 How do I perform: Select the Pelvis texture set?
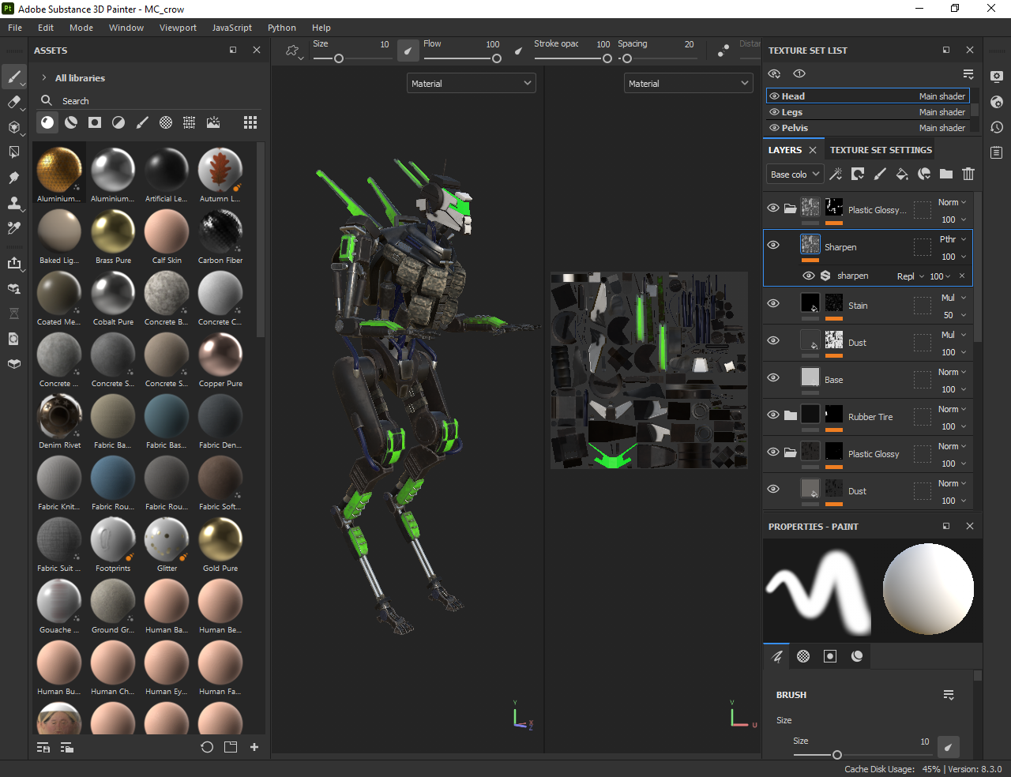pyautogui.click(x=795, y=128)
